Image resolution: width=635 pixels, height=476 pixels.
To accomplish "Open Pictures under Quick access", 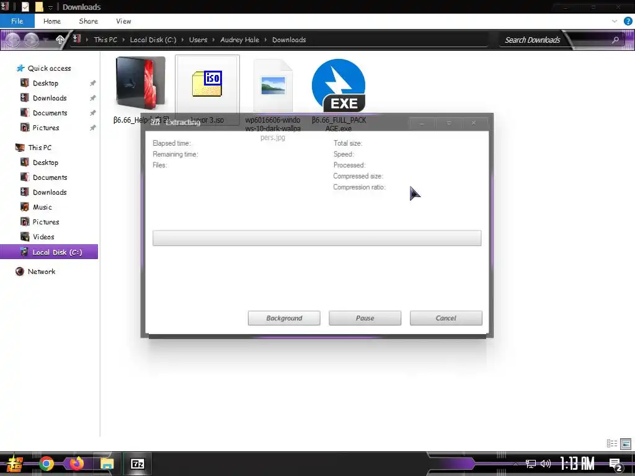I will (x=46, y=128).
